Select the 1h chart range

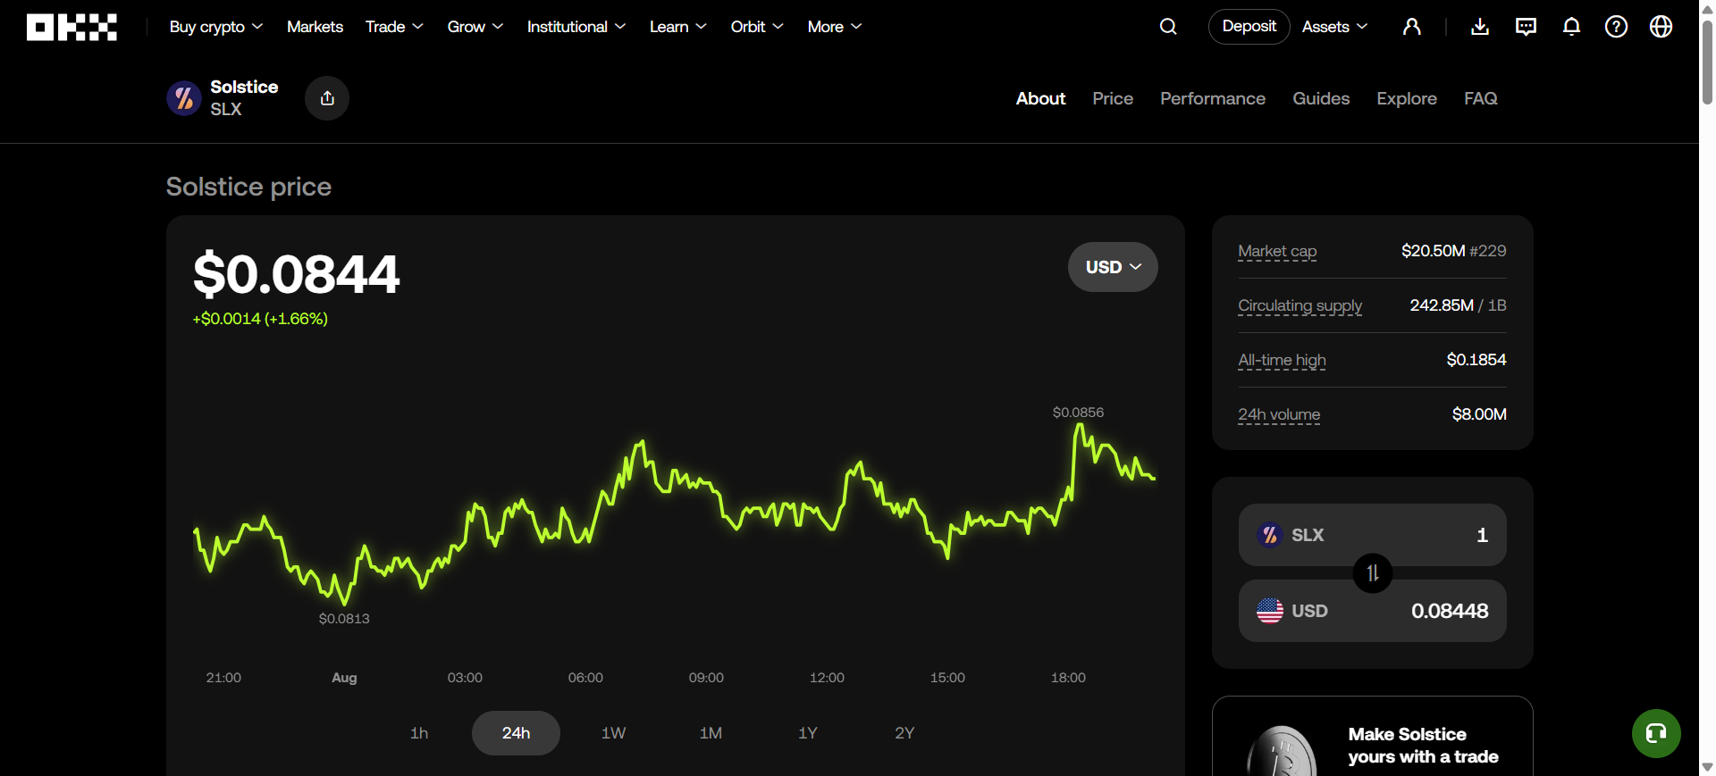419,733
